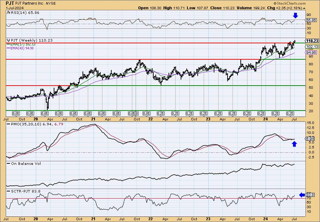Click the red 6.79 PMO signal value

(59, 124)
